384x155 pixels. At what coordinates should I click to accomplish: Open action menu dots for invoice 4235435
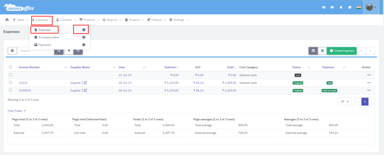coord(369,90)
